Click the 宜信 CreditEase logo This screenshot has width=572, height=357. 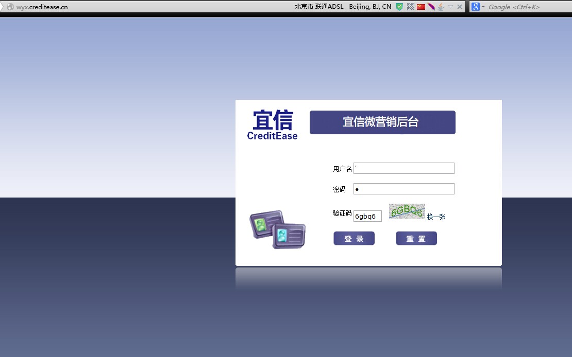coord(273,124)
